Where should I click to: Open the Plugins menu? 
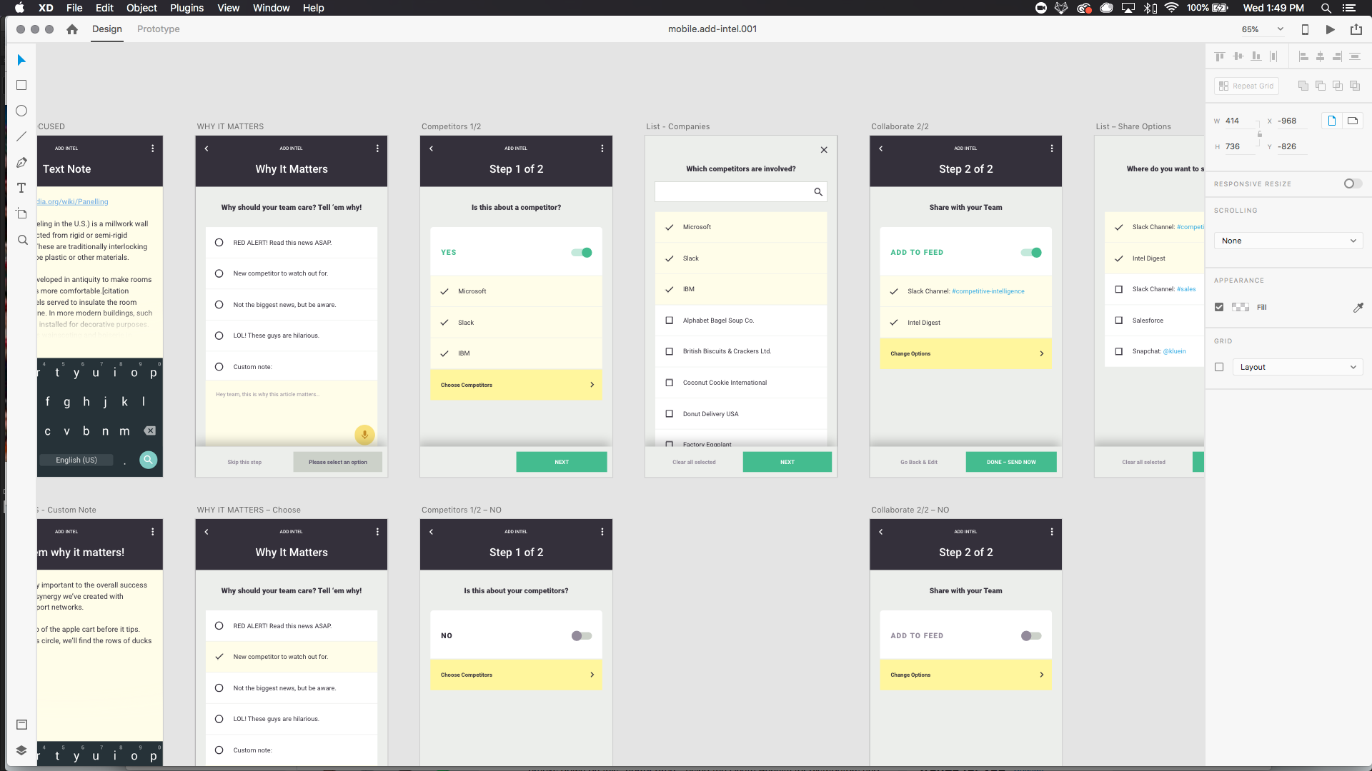pyautogui.click(x=187, y=8)
